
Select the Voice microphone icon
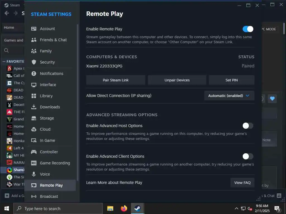click(x=34, y=174)
